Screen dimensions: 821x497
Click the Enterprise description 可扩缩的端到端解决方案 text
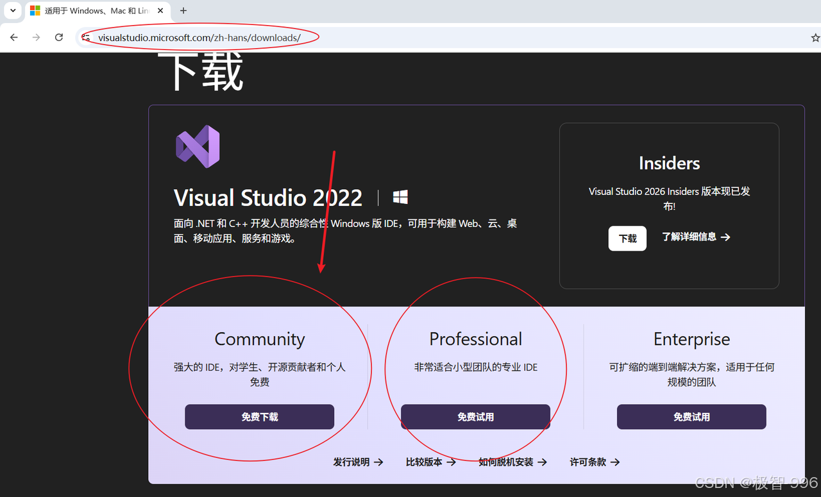[x=691, y=375]
